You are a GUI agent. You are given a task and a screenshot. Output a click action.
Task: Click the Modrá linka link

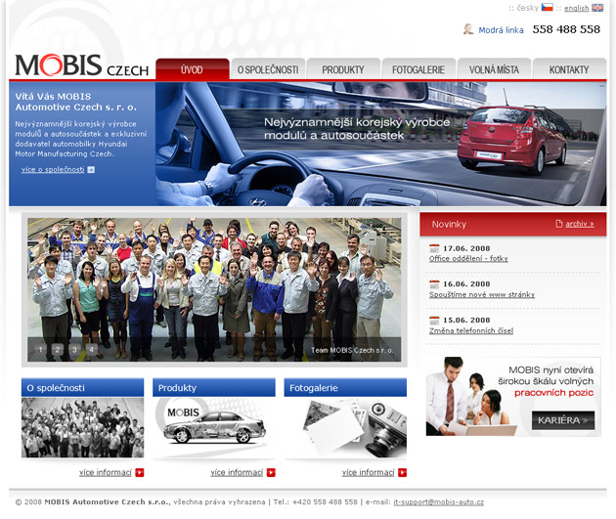pos(501,30)
